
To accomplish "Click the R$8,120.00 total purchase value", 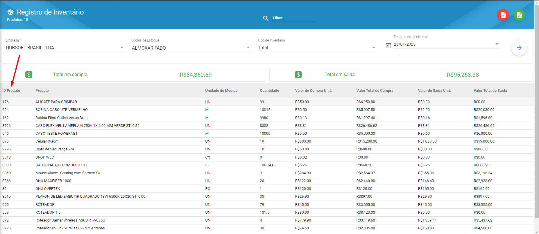I will pos(366,213).
